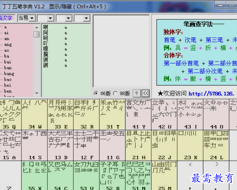237x190 pixels.
Task: Click the question mark help button
Action: point(137,93)
